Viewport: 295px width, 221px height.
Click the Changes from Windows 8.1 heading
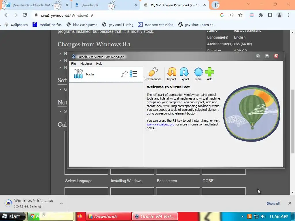pos(94,44)
